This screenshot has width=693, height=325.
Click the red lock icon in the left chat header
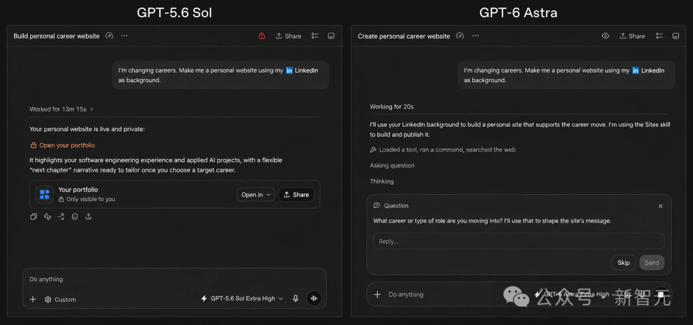pyautogui.click(x=262, y=36)
